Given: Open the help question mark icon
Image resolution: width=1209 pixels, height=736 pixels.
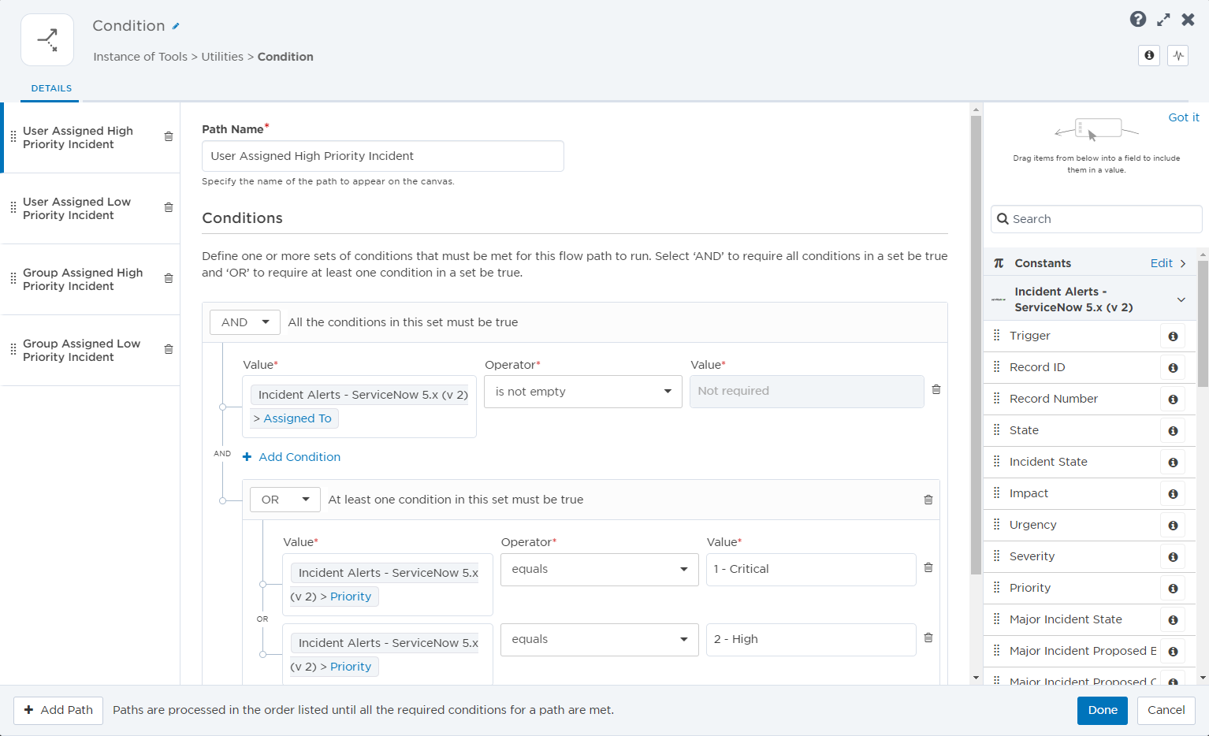Looking at the screenshot, I should click(x=1137, y=20).
